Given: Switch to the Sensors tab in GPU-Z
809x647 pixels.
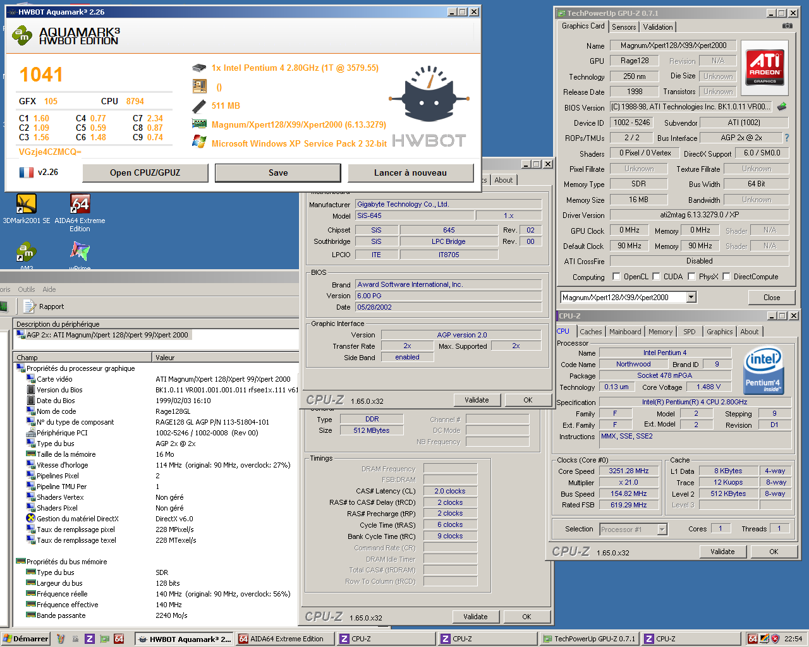Looking at the screenshot, I should tap(624, 27).
